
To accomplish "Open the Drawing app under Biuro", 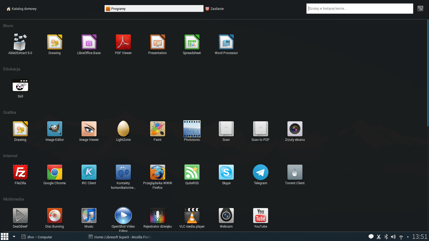I will click(x=54, y=44).
